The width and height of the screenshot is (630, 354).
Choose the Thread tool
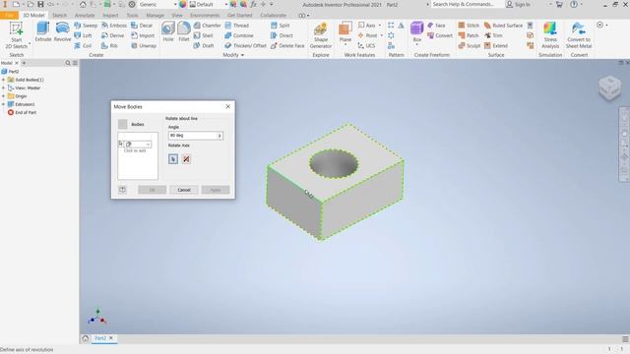(237, 26)
